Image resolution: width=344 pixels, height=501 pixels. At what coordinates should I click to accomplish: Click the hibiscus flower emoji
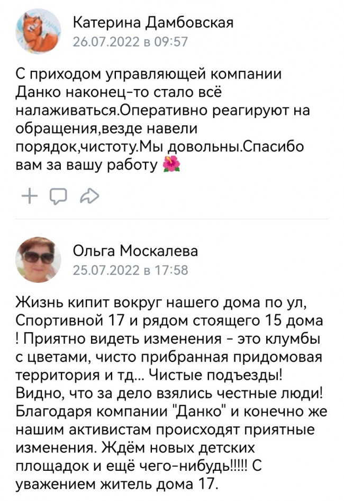171,164
